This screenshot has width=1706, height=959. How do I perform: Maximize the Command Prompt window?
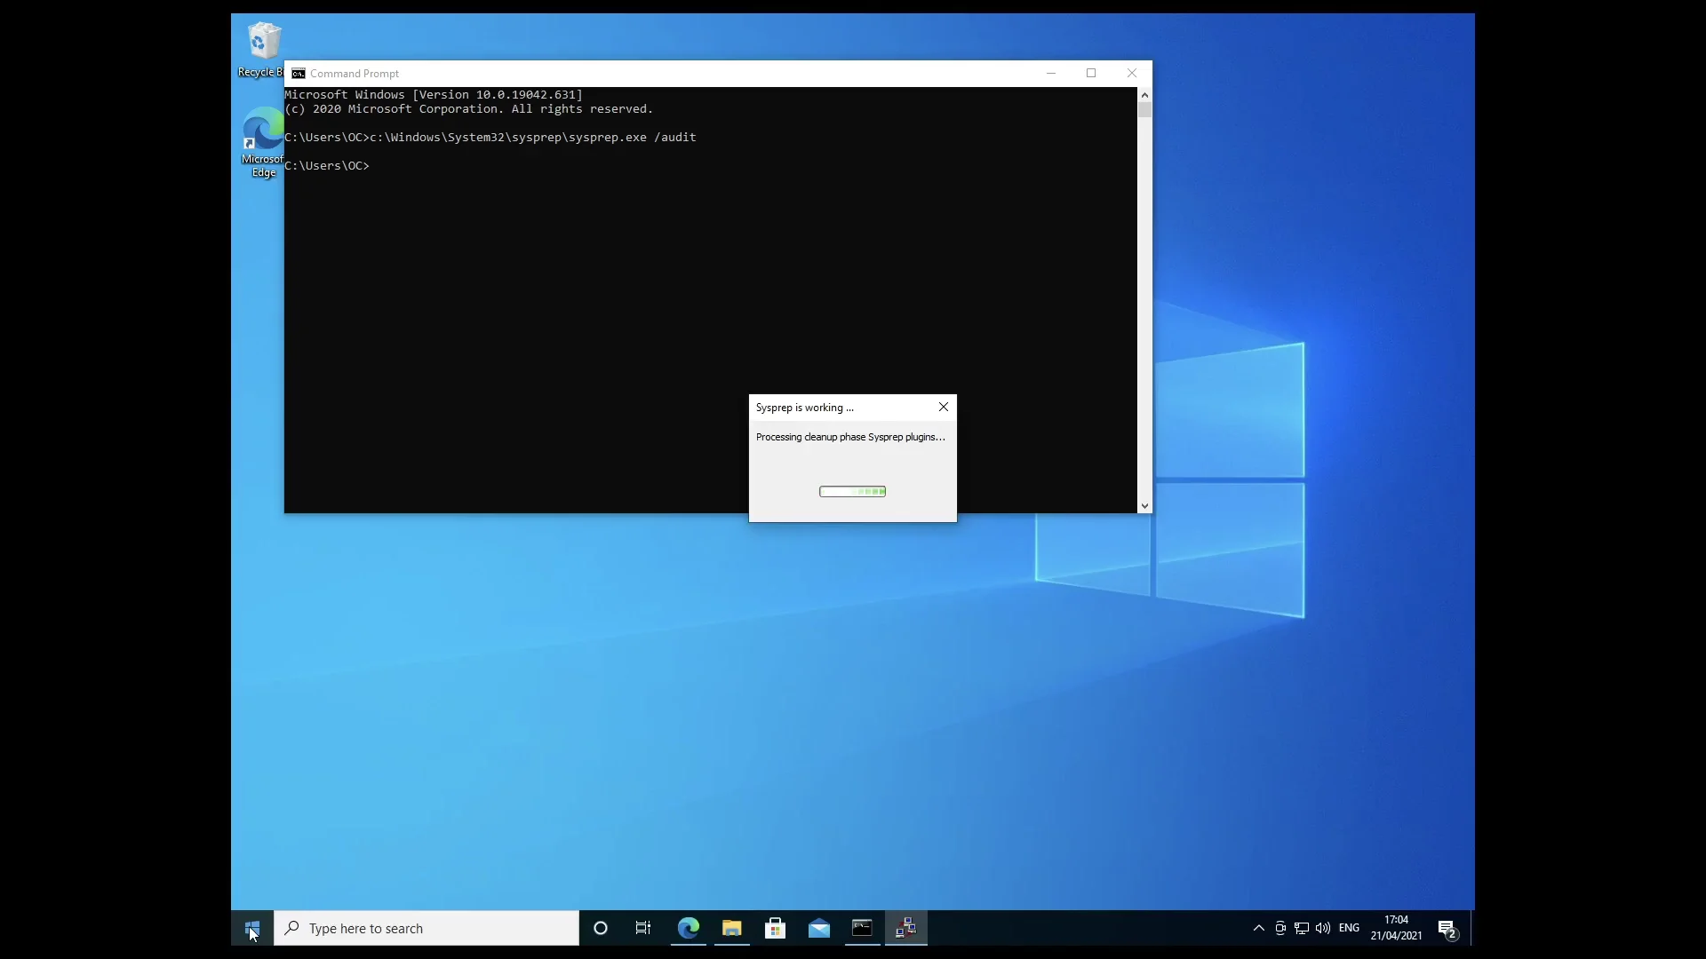coord(1091,74)
